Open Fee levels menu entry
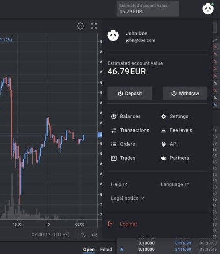Image resolution: width=220 pixels, height=254 pixels. click(x=176, y=130)
